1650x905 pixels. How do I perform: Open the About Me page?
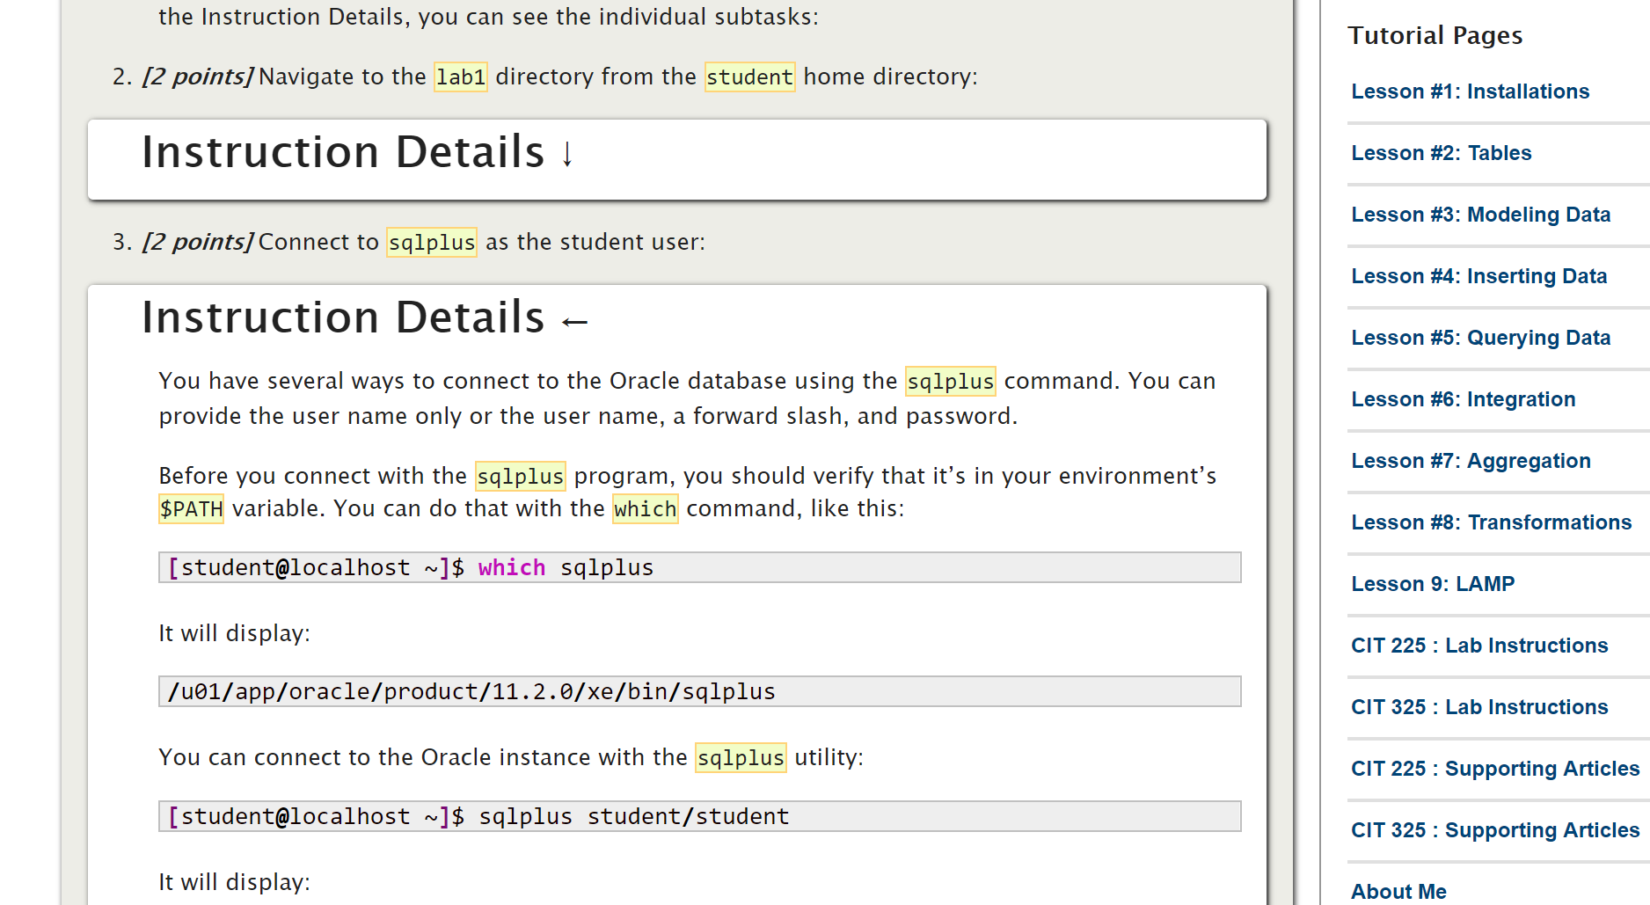[1398, 890]
